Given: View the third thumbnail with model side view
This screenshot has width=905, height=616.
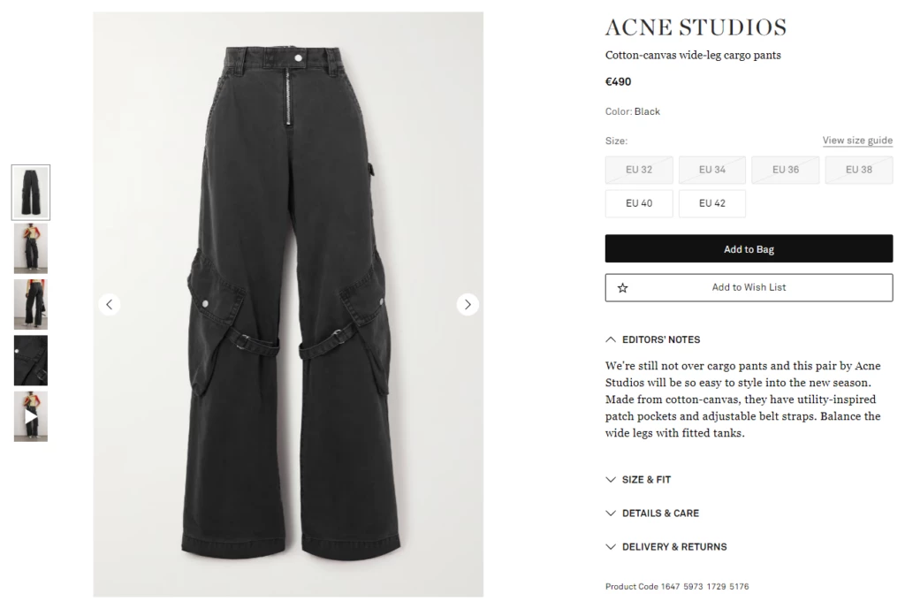Looking at the screenshot, I should pos(31,304).
